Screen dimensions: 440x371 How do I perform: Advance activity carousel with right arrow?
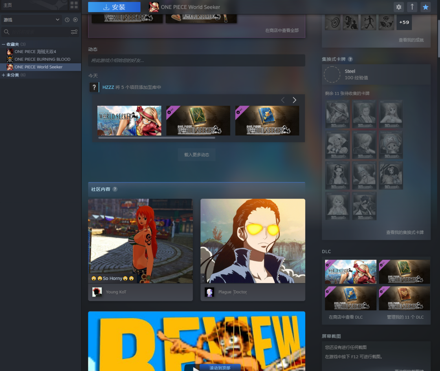pos(294,100)
